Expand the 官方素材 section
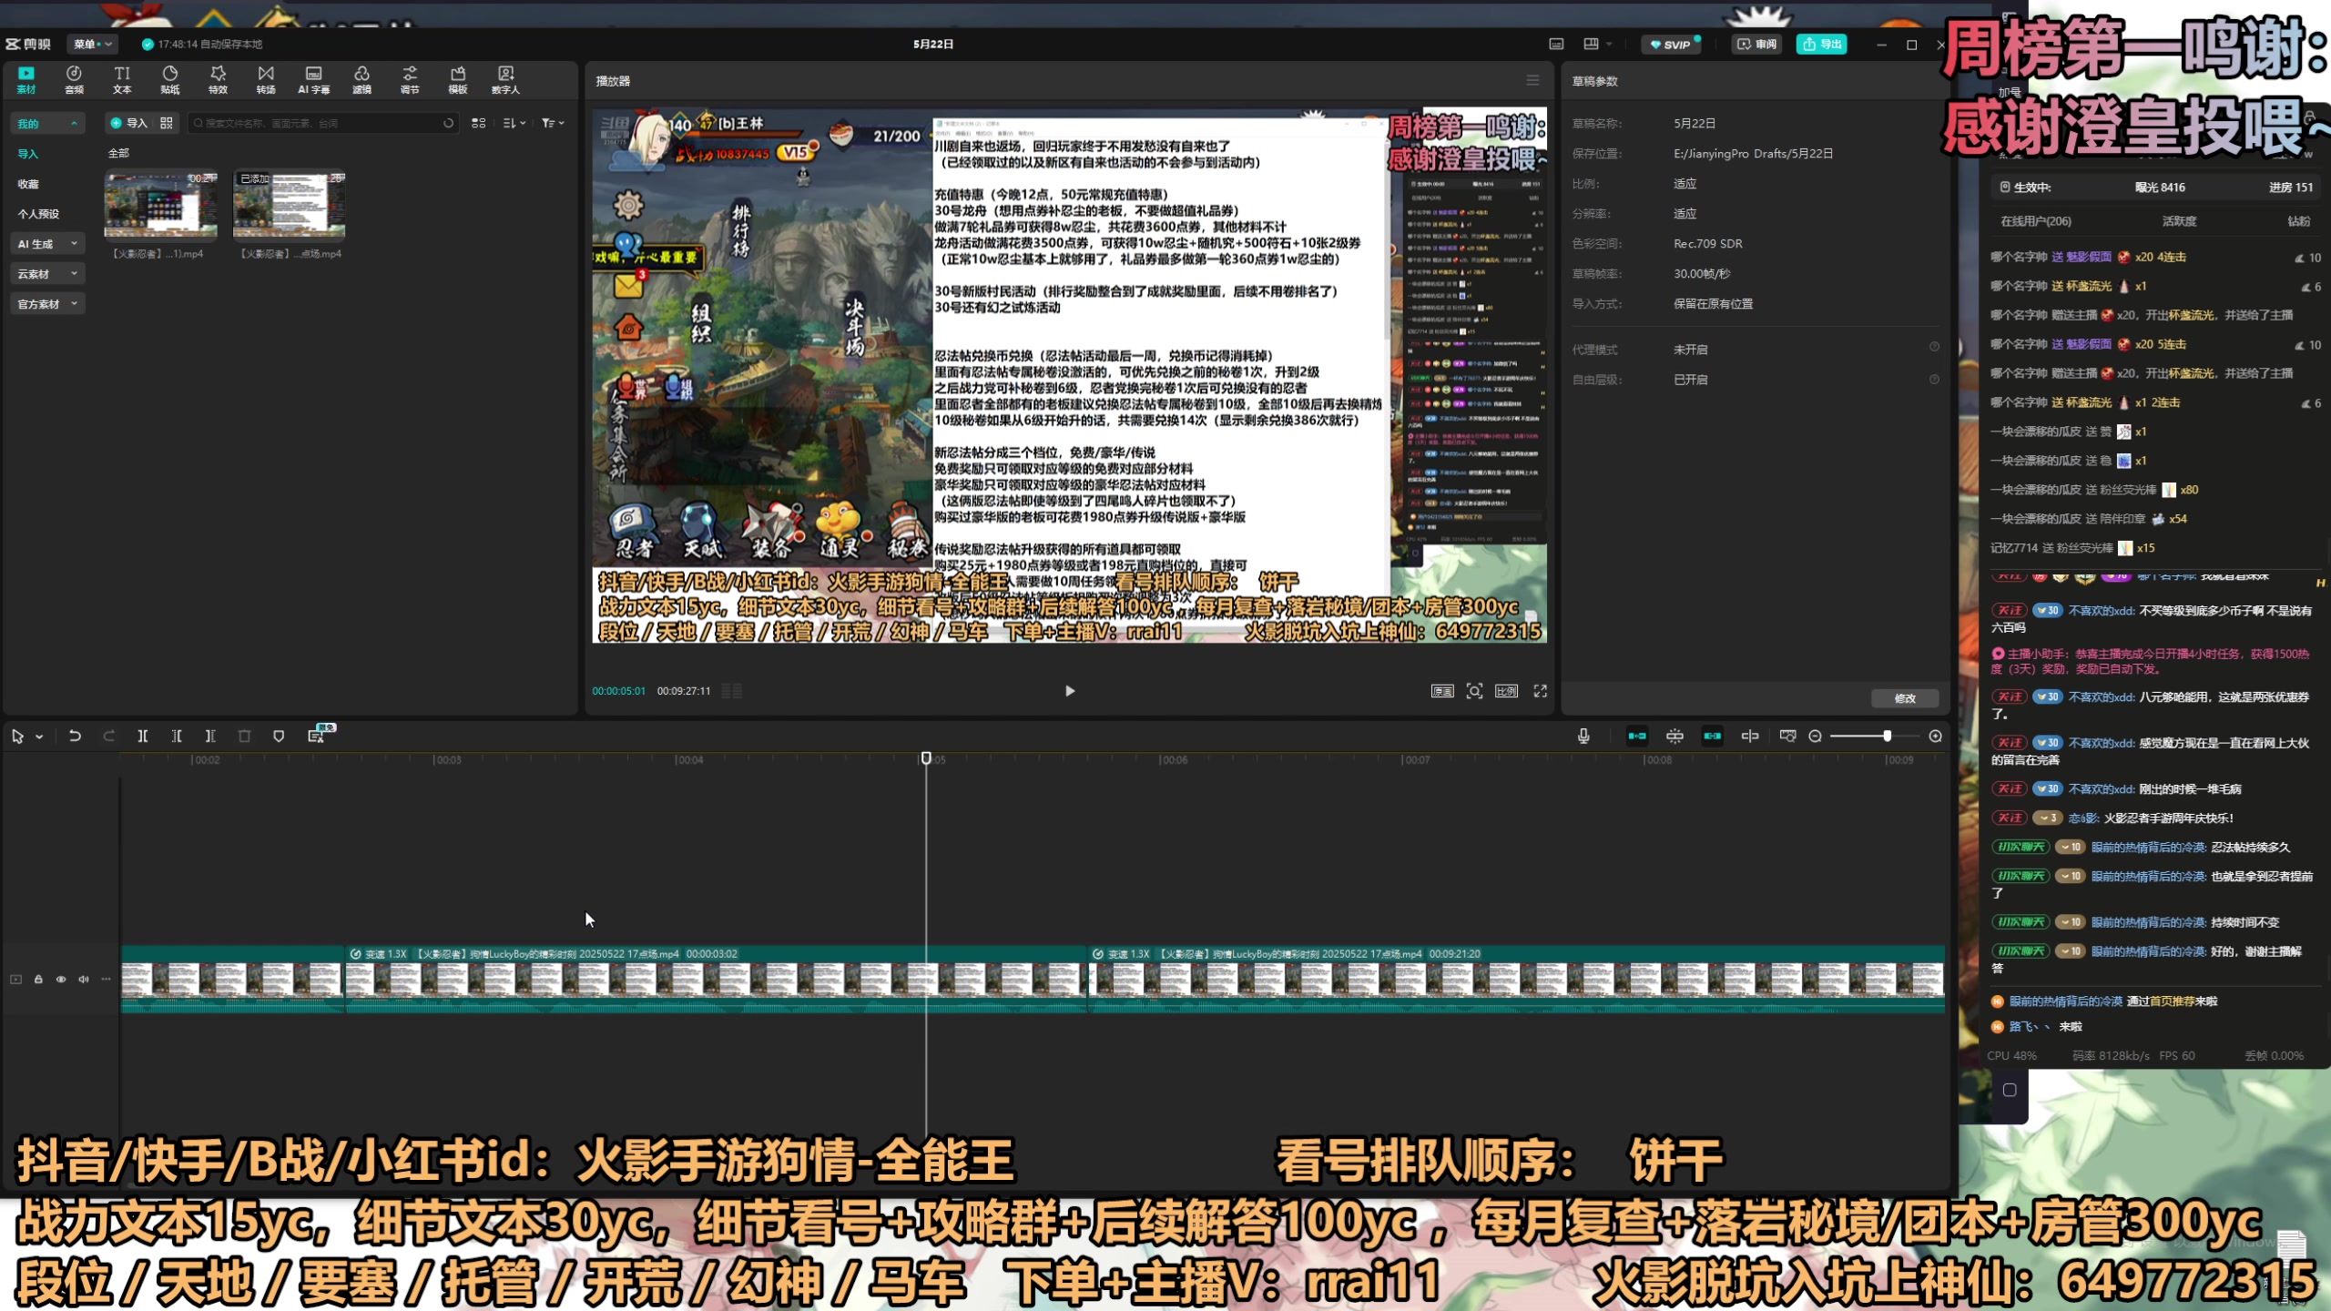This screenshot has width=2331, height=1311. click(x=47, y=303)
